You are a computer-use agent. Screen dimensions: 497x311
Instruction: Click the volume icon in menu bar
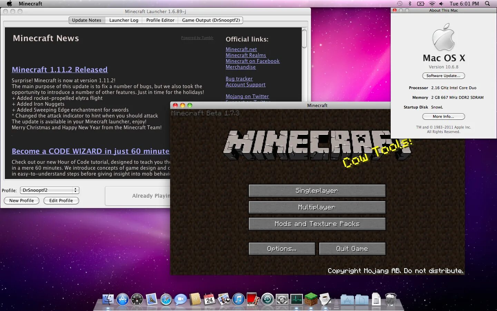[x=441, y=3]
